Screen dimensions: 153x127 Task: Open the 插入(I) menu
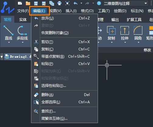click(x=71, y=11)
